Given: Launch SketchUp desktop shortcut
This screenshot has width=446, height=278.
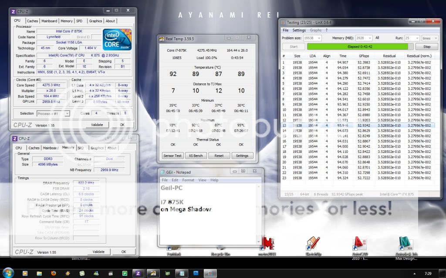Looking at the screenshot, I should click(x=313, y=246).
